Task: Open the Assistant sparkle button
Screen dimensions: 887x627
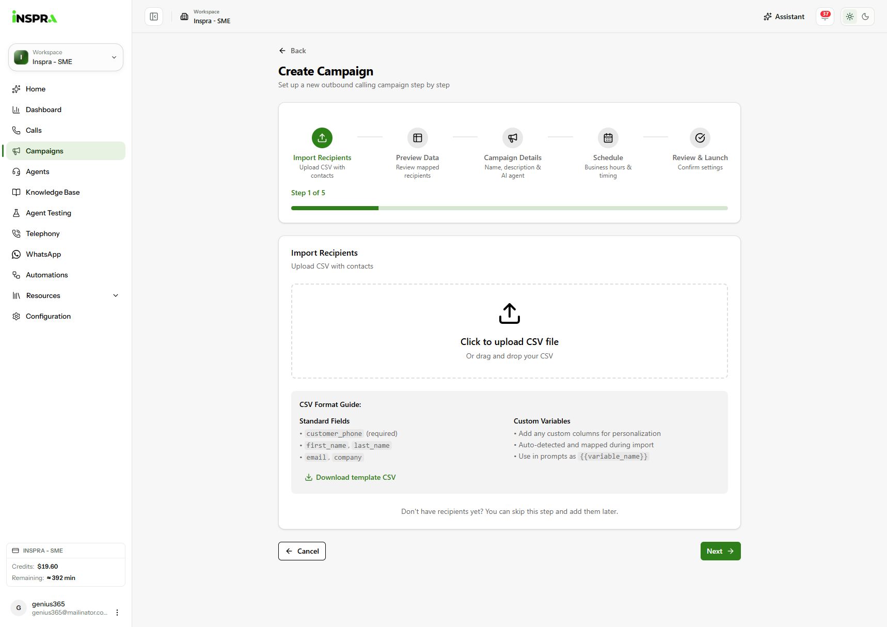Action: point(784,17)
